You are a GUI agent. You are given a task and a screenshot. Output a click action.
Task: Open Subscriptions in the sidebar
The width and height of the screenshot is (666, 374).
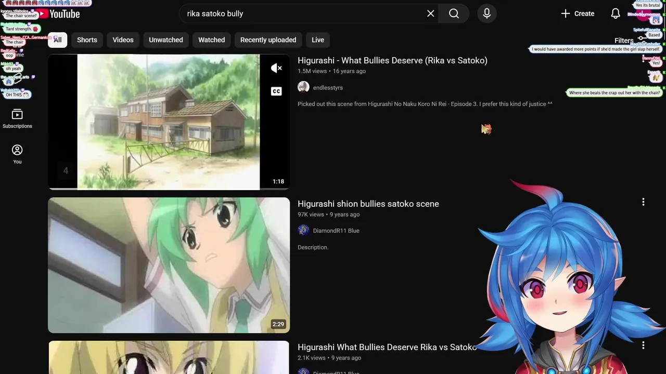(17, 118)
